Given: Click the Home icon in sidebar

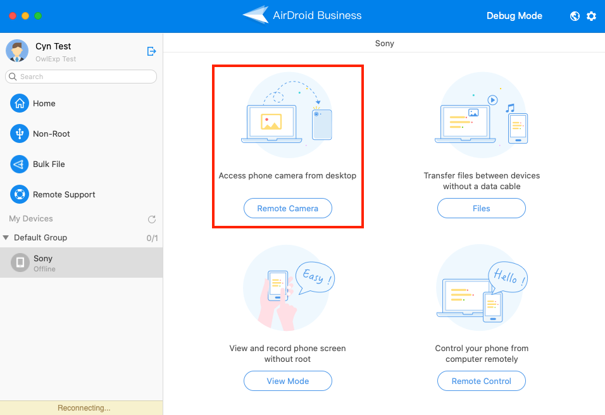Looking at the screenshot, I should pos(19,103).
